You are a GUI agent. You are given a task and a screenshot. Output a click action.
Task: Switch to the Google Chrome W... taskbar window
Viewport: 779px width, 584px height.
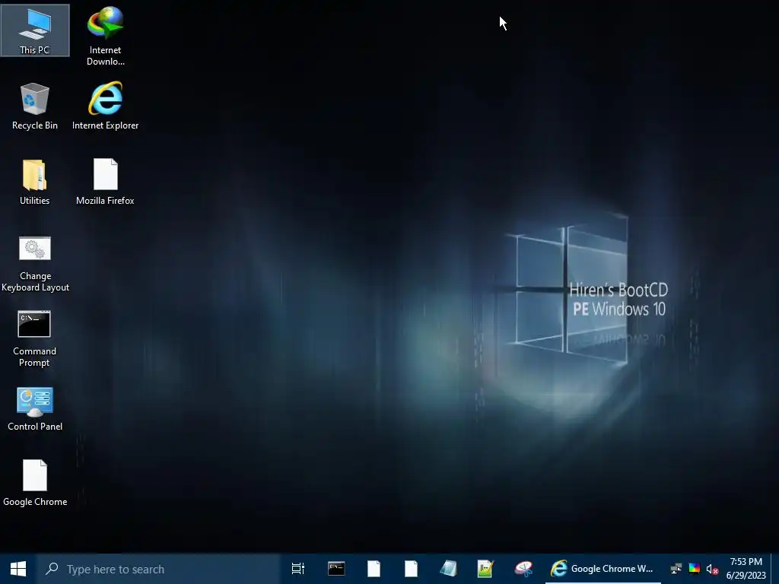pos(603,569)
